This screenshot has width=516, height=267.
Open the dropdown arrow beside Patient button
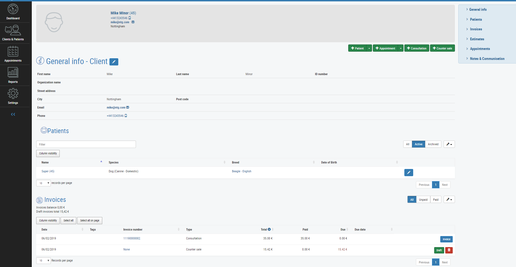click(x=369, y=48)
